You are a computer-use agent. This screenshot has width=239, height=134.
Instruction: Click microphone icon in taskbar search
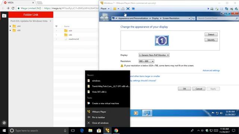(65, 131)
